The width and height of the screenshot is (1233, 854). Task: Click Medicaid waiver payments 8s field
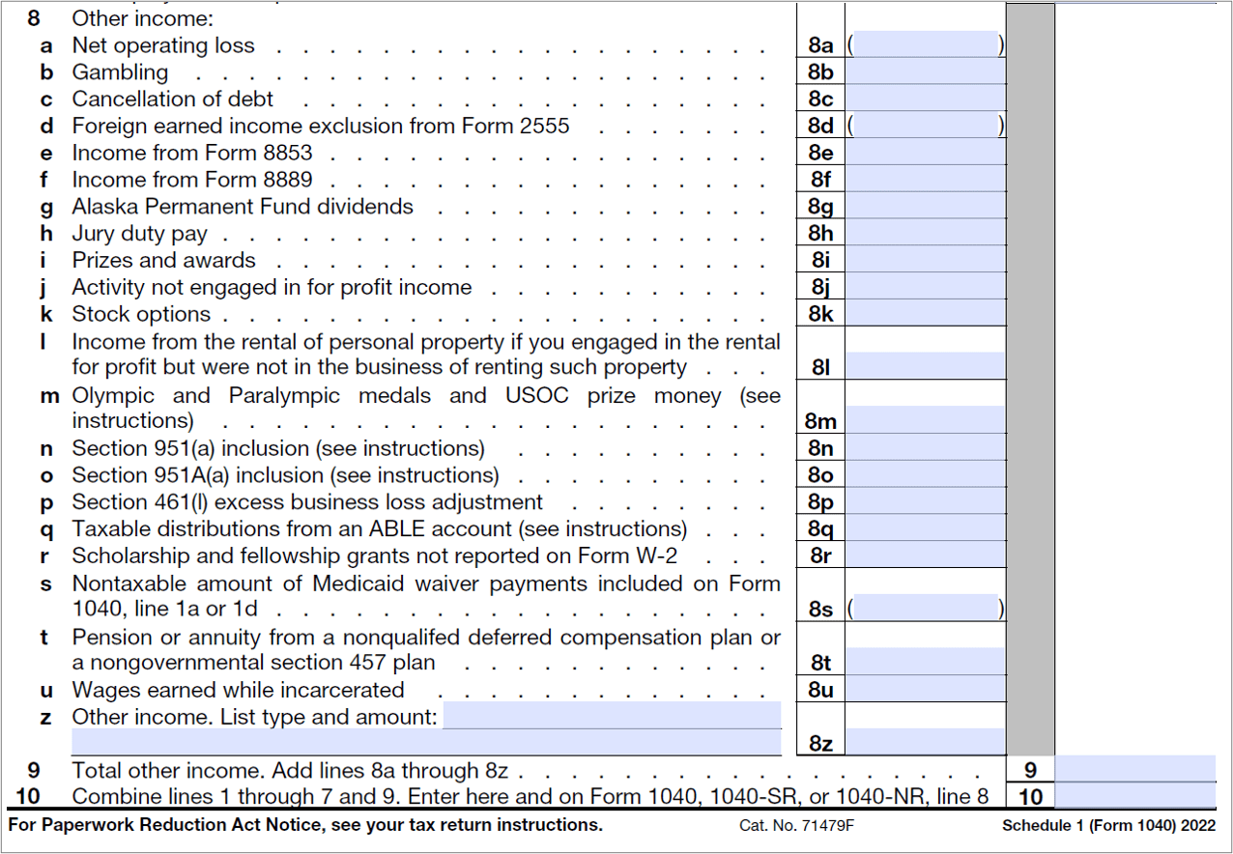[926, 609]
